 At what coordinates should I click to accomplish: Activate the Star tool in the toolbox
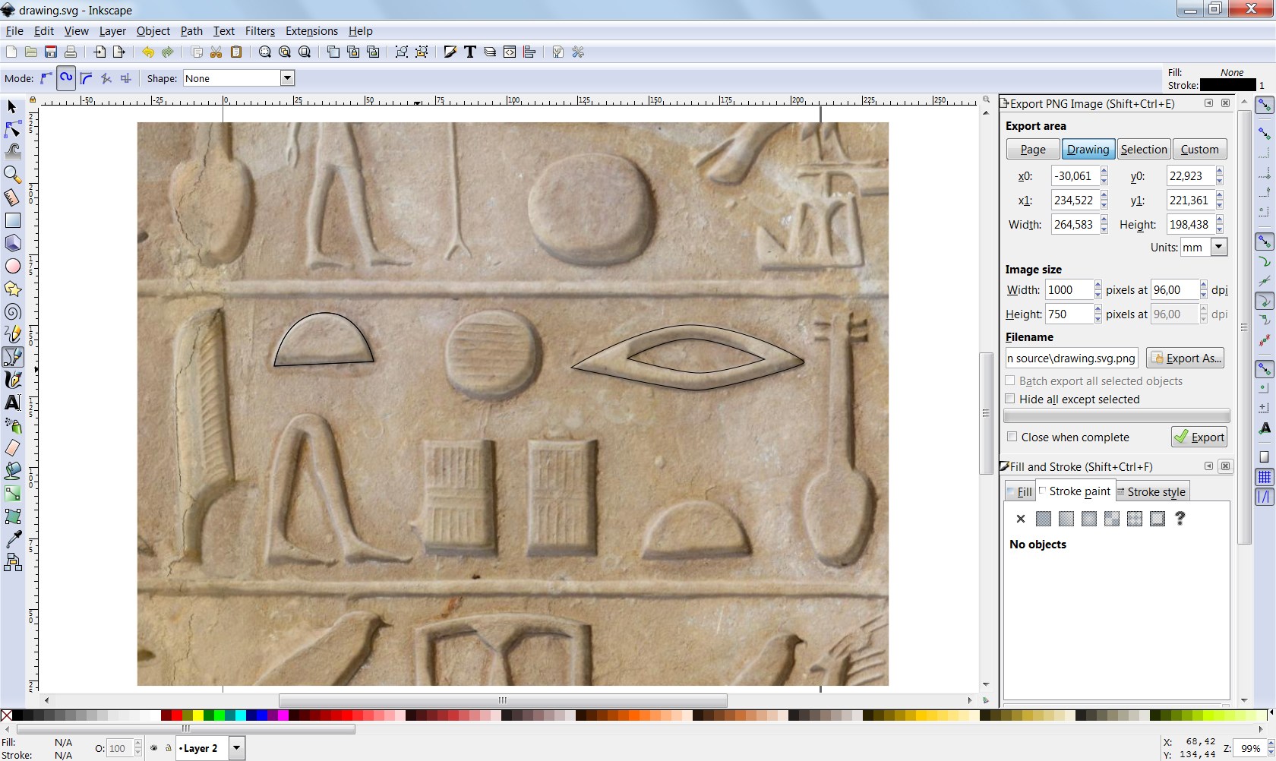[x=13, y=289]
